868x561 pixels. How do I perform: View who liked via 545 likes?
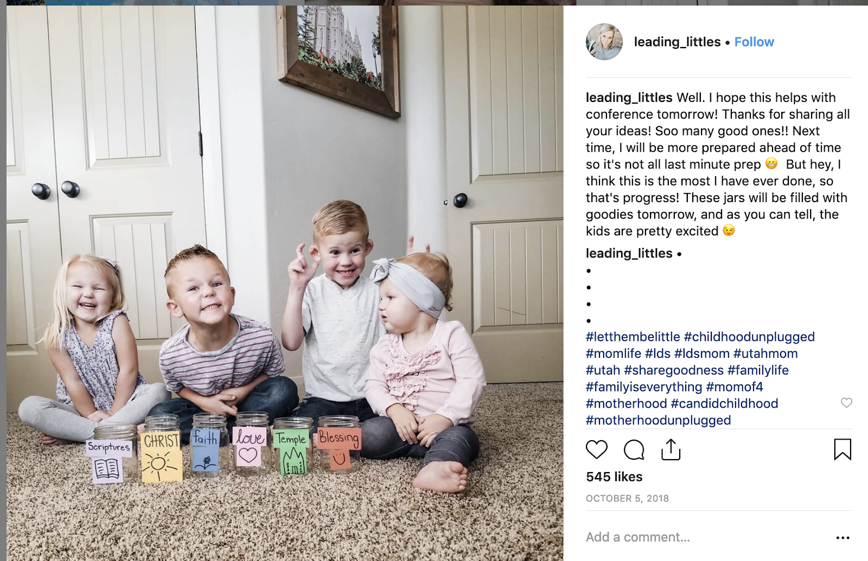(x=614, y=477)
